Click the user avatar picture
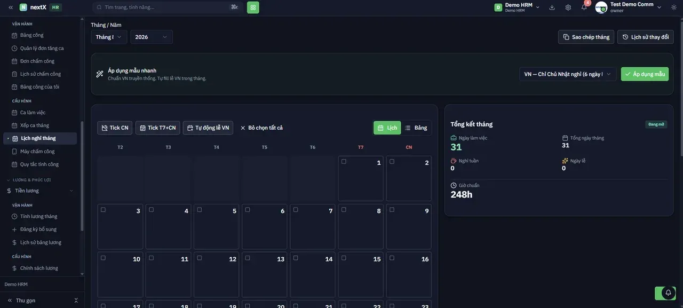The image size is (683, 308). click(x=601, y=7)
